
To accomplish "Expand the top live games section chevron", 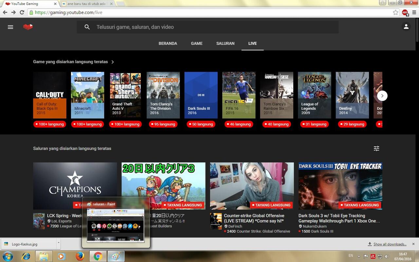I will tap(113, 62).
